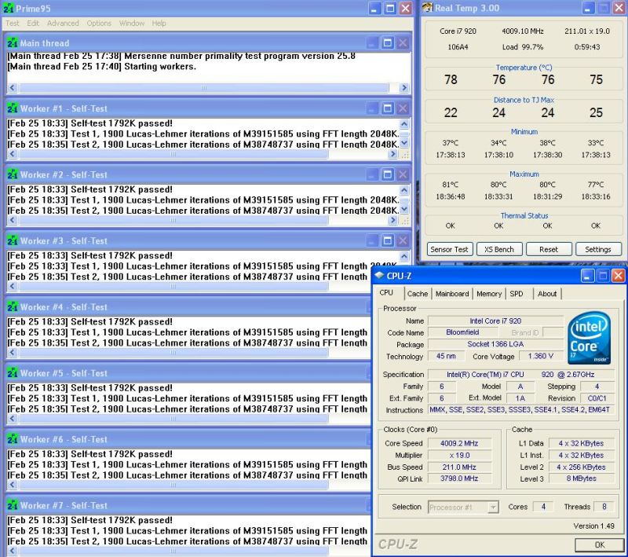Click the Core Voltage value 1.360 V
Viewport: 628px width, 557px height.
pos(541,356)
